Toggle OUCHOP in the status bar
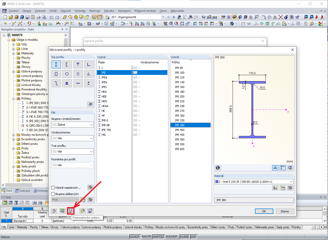This screenshot has height=240, width=328. 171,237
